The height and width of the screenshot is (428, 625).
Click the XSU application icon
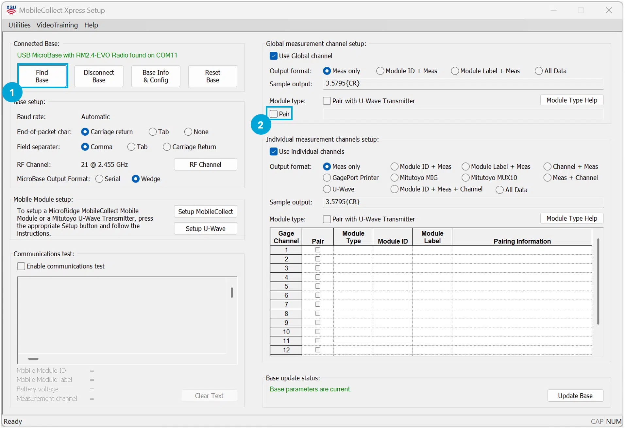(x=11, y=10)
